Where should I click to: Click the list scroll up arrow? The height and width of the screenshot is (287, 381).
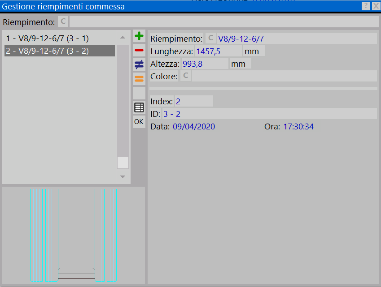(123, 37)
